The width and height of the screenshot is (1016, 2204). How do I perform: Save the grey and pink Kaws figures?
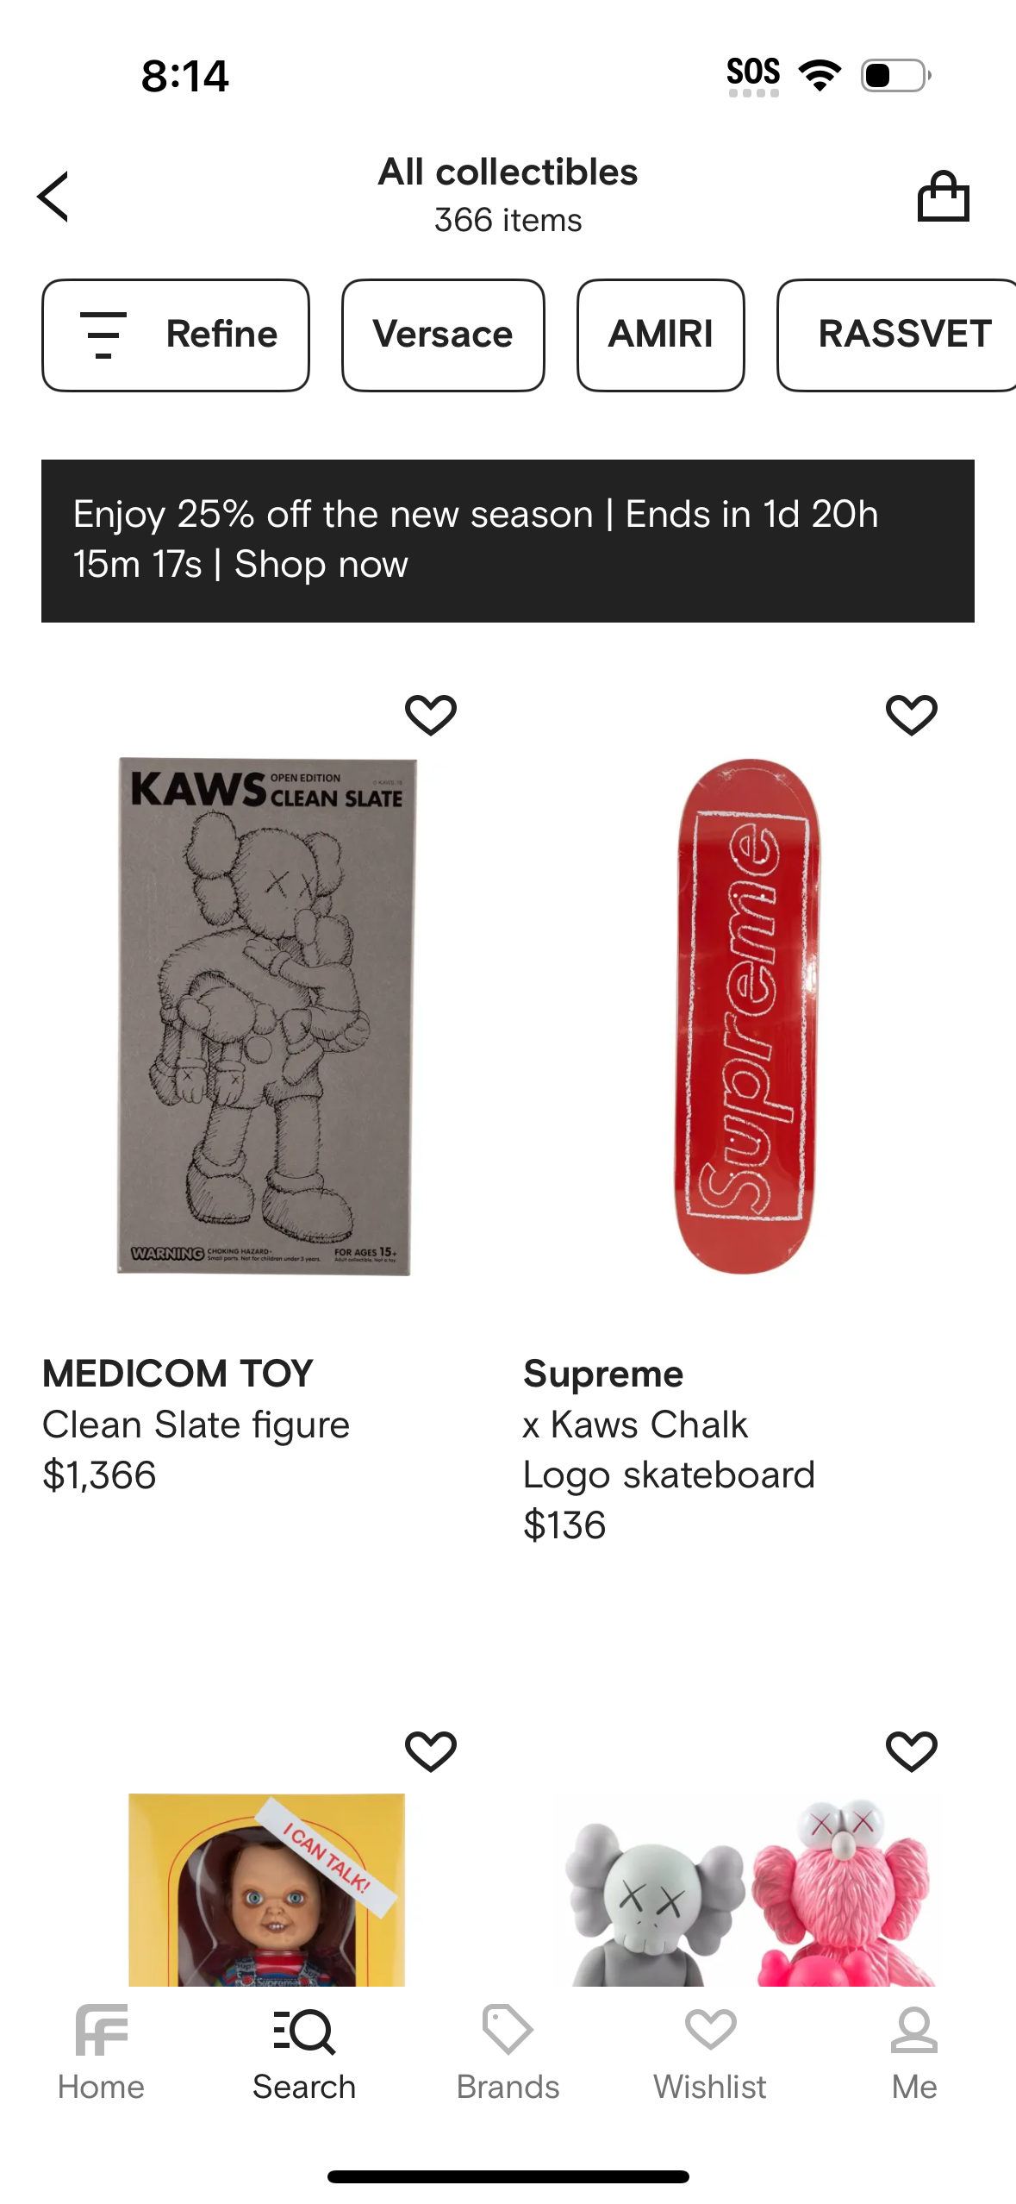pos(911,1751)
